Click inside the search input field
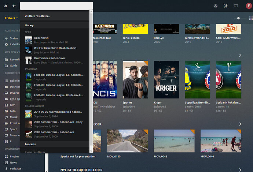Screen dimensions: 253x172 pos(56,6)
